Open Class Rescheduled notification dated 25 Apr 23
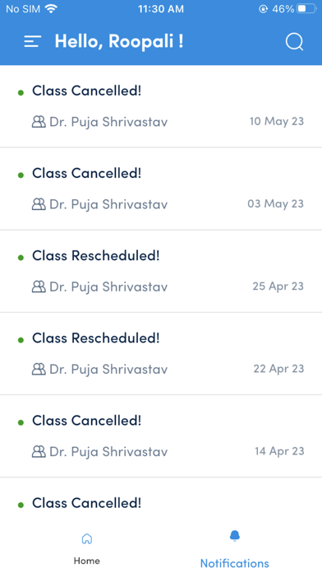 161,272
